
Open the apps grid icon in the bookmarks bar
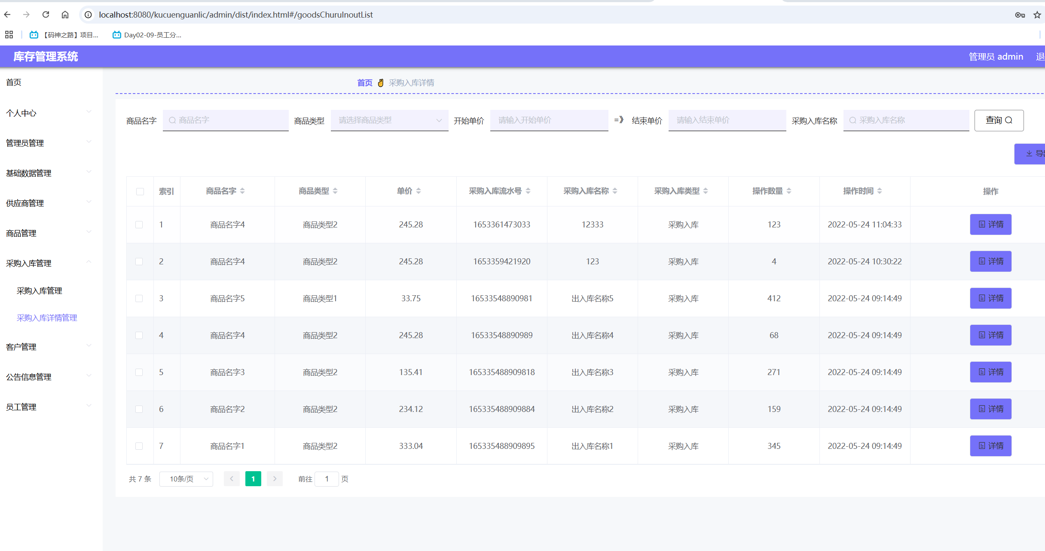point(9,35)
